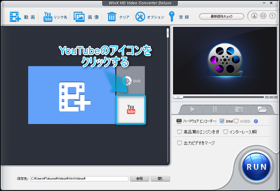Open options wrench icon

click(140, 17)
